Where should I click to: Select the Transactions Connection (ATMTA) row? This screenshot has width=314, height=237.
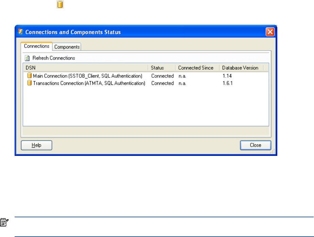click(x=89, y=83)
